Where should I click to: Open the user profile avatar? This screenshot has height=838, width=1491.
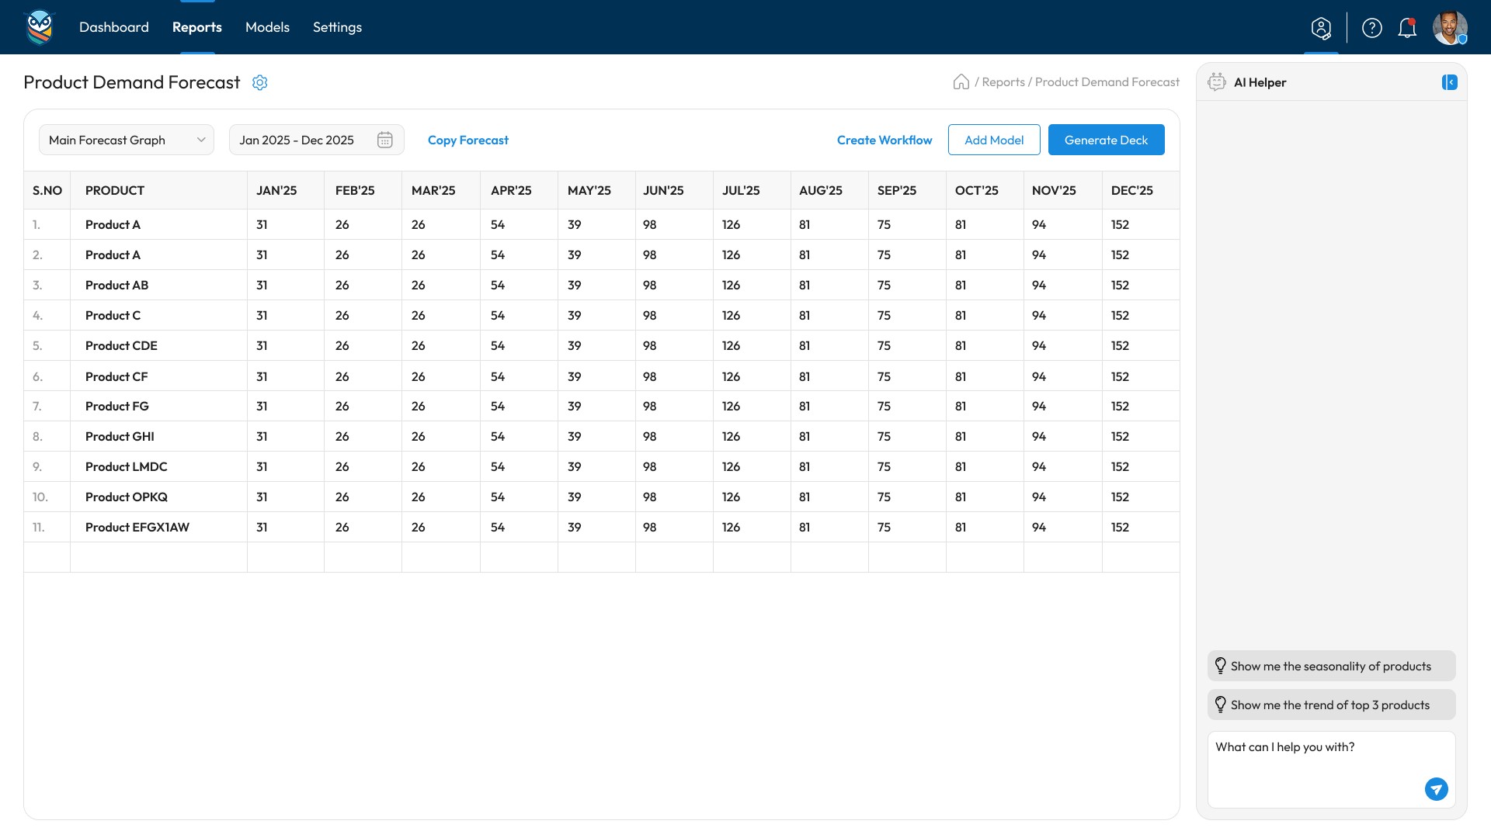coord(1450,28)
